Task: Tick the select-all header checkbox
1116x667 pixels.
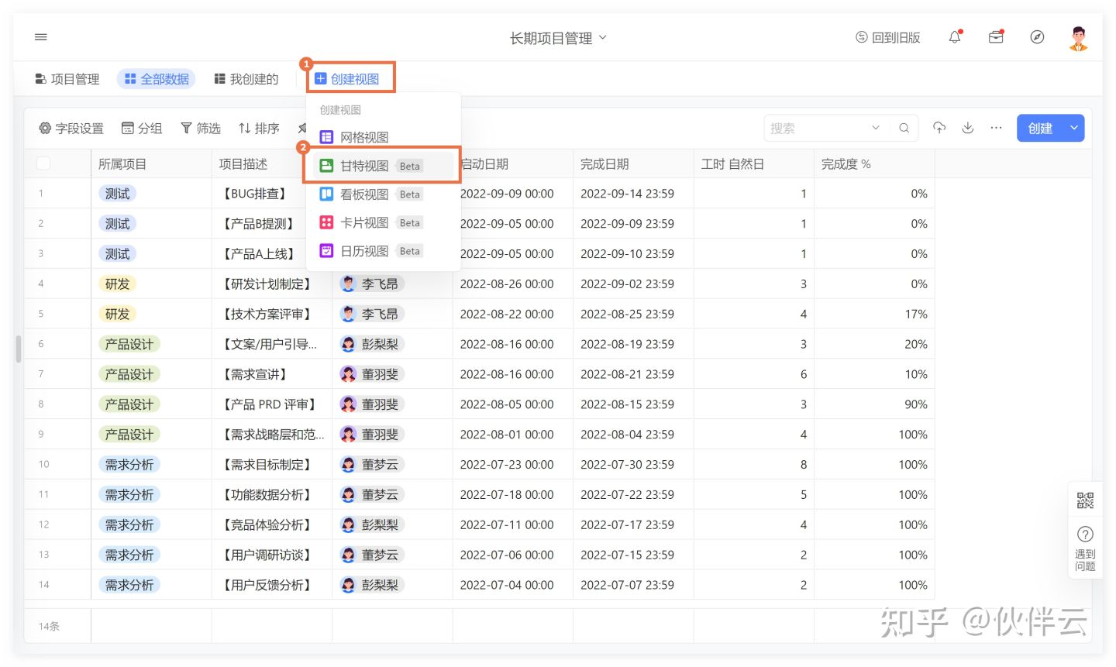Action: click(x=44, y=163)
